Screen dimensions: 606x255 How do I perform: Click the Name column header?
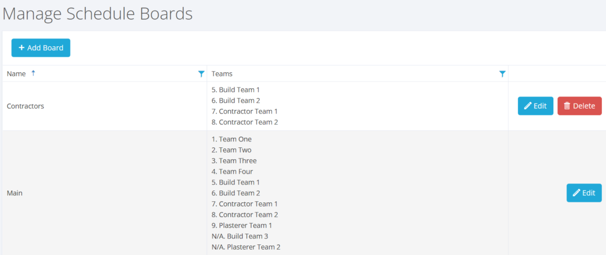[x=16, y=74]
